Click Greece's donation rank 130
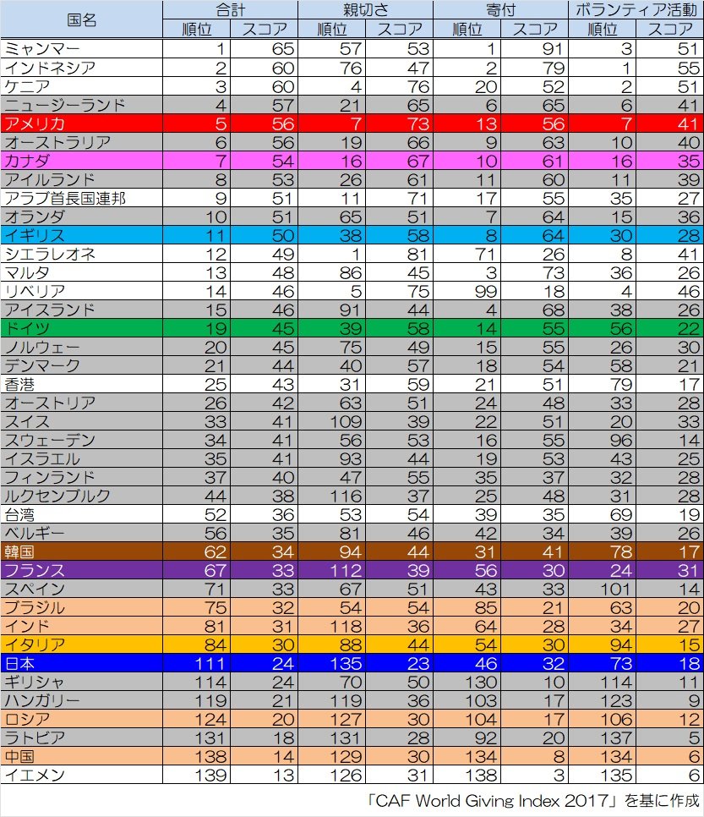The width and height of the screenshot is (704, 817). pos(481,683)
